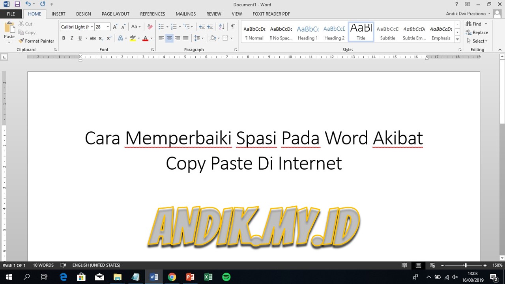Screen dimensions: 505x284
Task: Switch to the DESIGN tab
Action: pyautogui.click(x=83, y=14)
